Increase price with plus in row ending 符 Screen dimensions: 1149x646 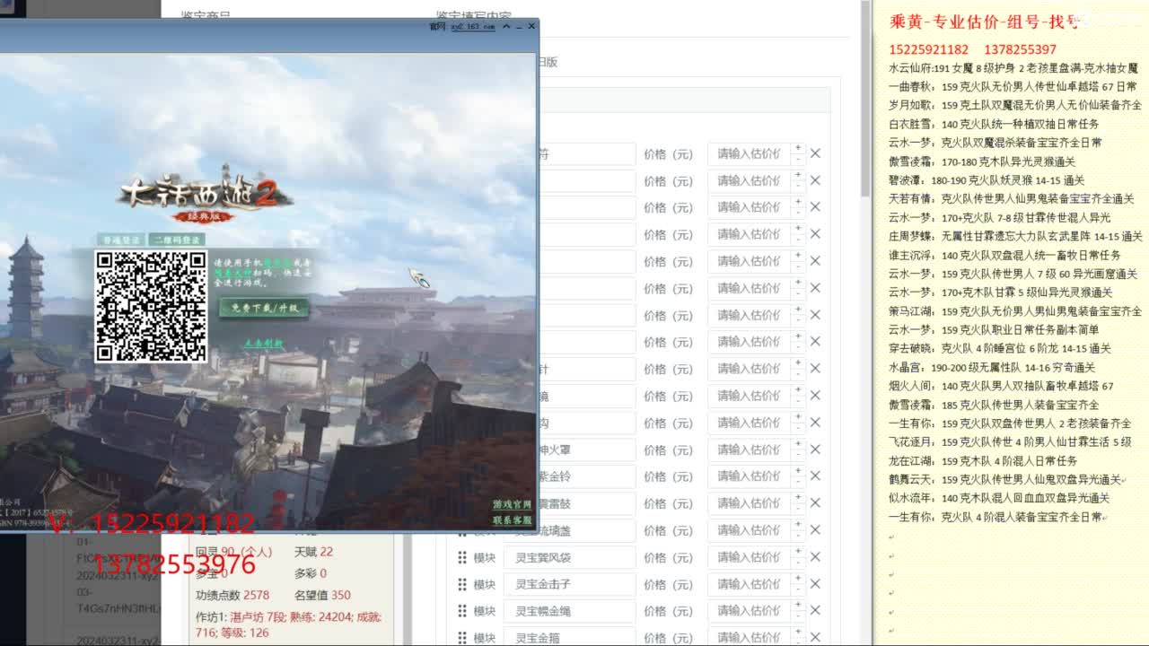pyautogui.click(x=798, y=148)
